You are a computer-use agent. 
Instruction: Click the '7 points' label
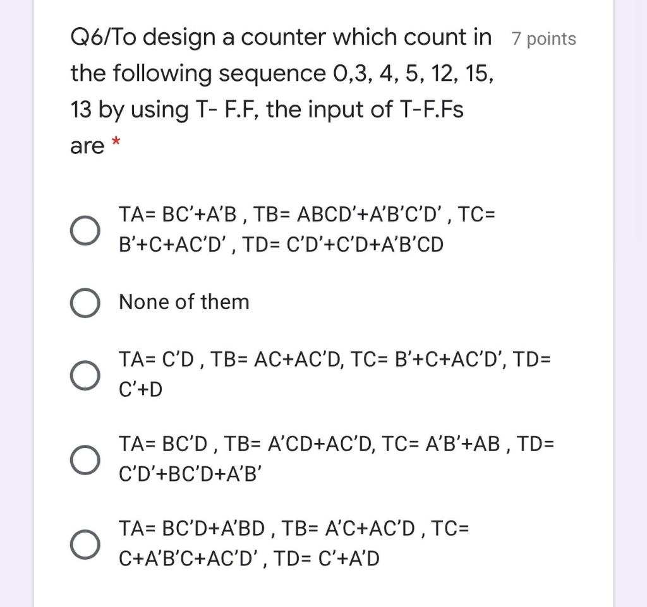[544, 39]
